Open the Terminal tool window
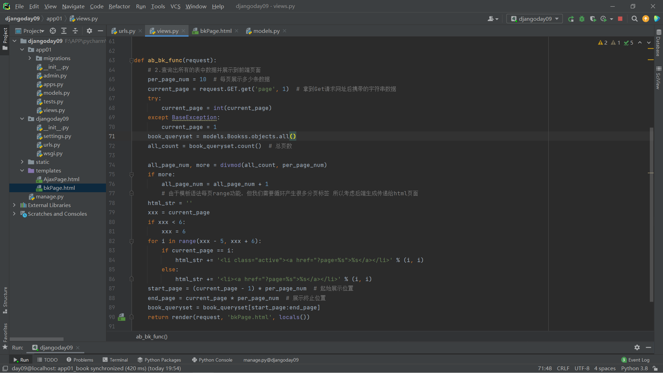Image resolution: width=663 pixels, height=373 pixels. pos(115,360)
